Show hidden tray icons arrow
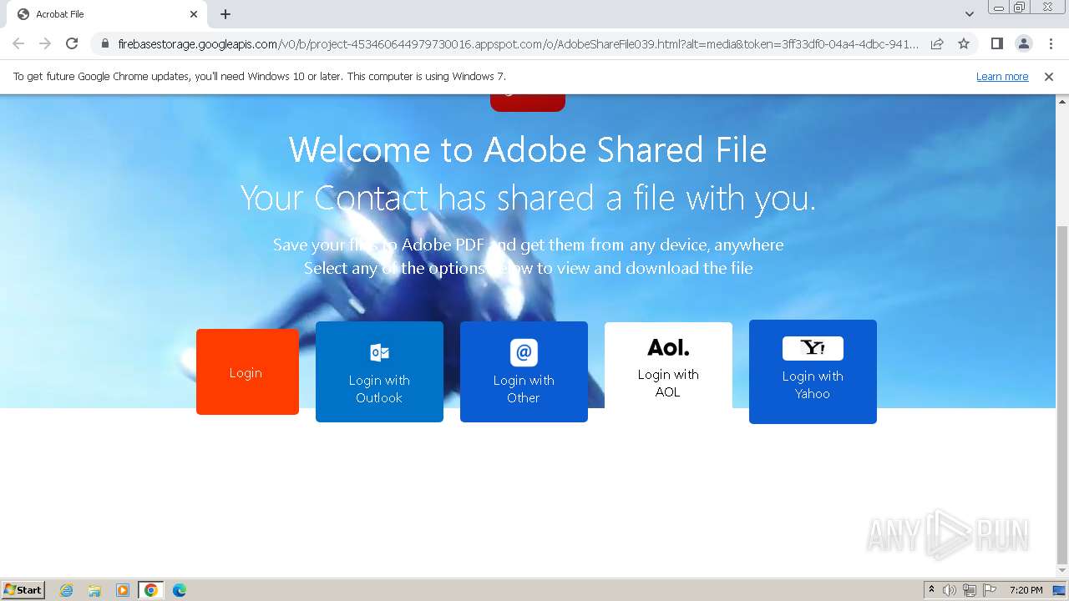1069x601 pixels. tap(931, 590)
